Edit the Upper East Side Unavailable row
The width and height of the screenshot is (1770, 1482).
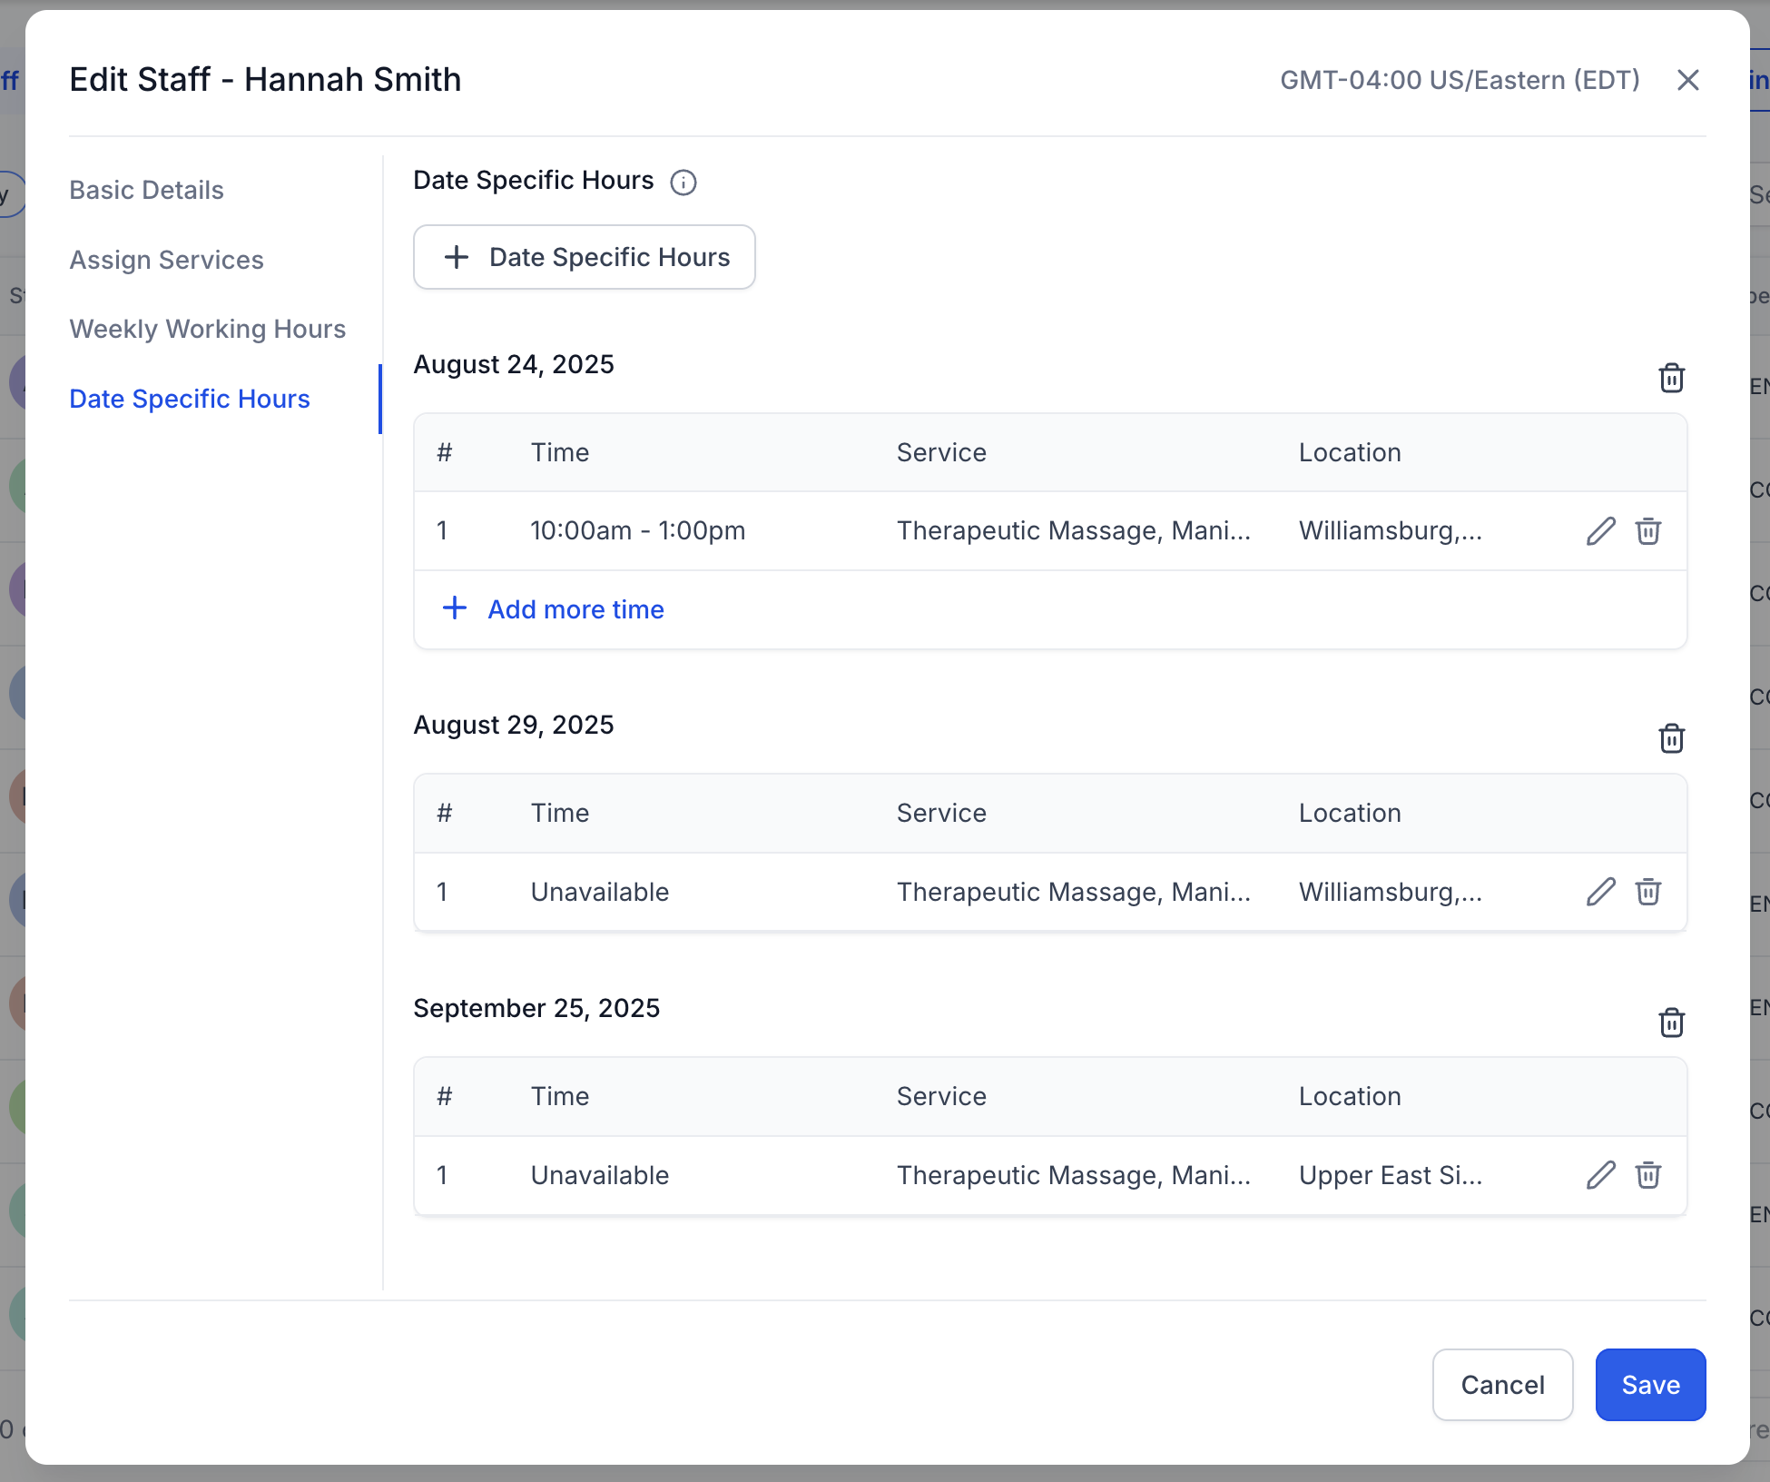coord(1600,1175)
